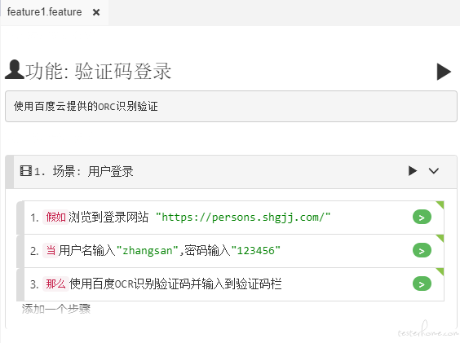Click the green run button for step 3

[422, 284]
